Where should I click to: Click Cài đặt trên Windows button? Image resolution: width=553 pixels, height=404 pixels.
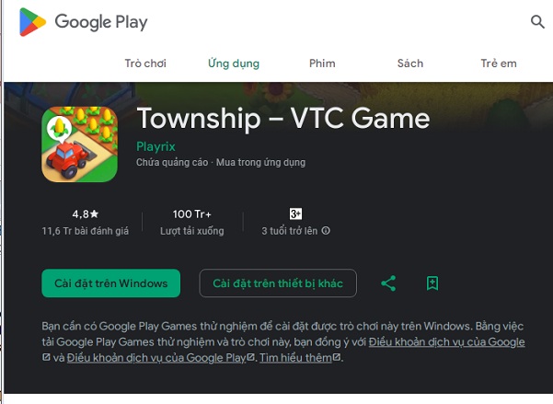(110, 283)
